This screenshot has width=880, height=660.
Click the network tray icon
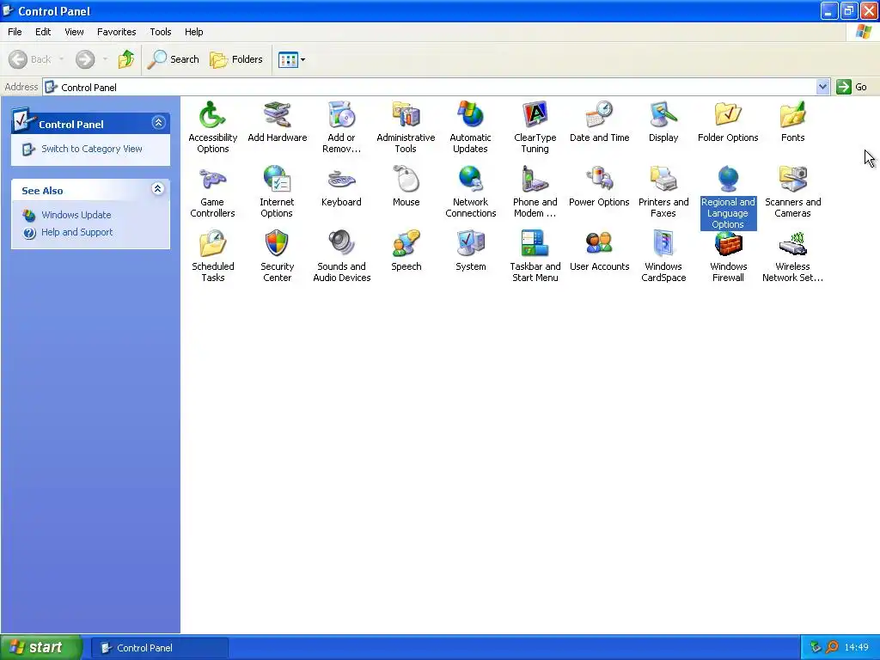pyautogui.click(x=816, y=647)
